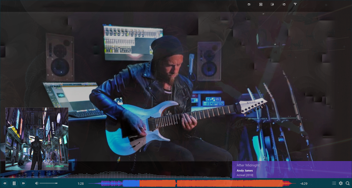Skip to the next track

[x=23, y=183]
